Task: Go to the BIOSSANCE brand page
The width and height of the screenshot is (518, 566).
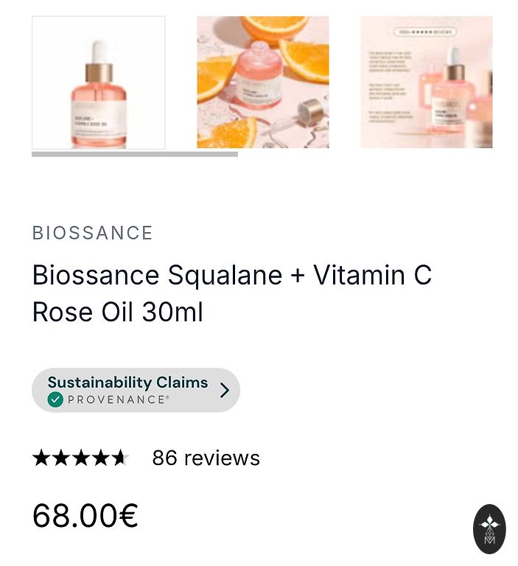Action: [x=93, y=233]
